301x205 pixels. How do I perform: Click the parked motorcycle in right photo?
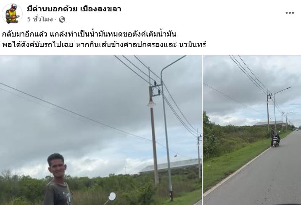276,140
